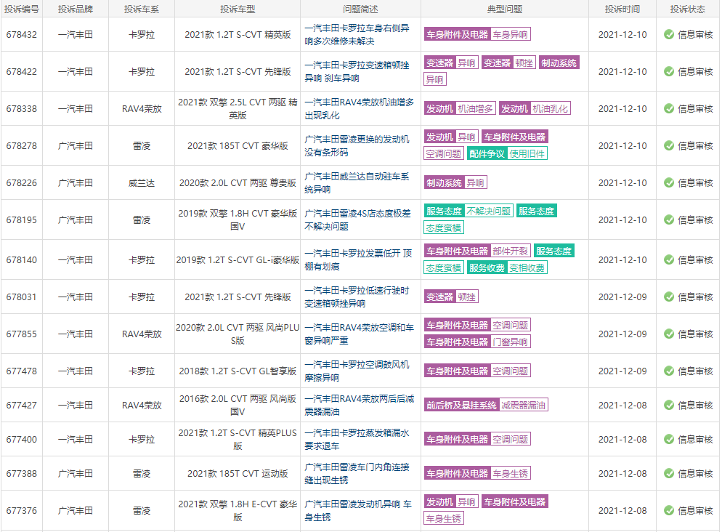This screenshot has height=532, width=722.
Task: Click green check icon for complaint 677427
Action: 668,406
